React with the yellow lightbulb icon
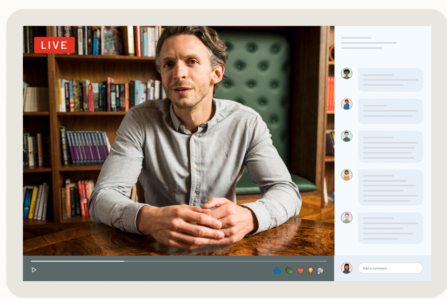Screen dimensions: 447x299 coord(310,270)
